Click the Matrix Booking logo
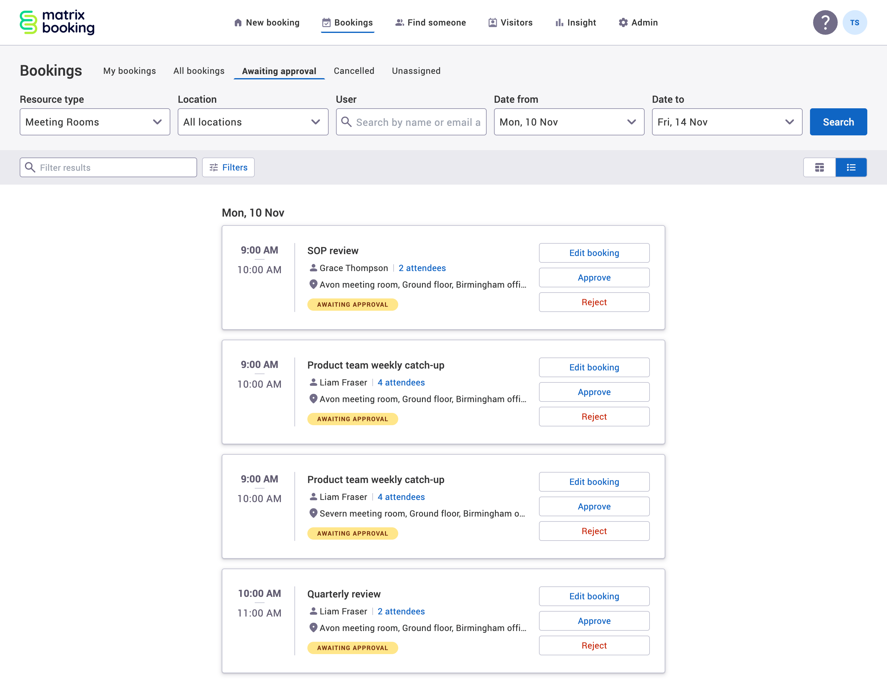The height and width of the screenshot is (683, 887). pos(57,22)
